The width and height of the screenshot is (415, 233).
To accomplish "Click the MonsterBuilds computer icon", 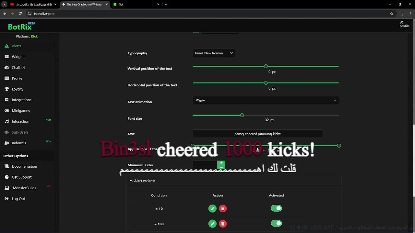I will (x=6, y=188).
